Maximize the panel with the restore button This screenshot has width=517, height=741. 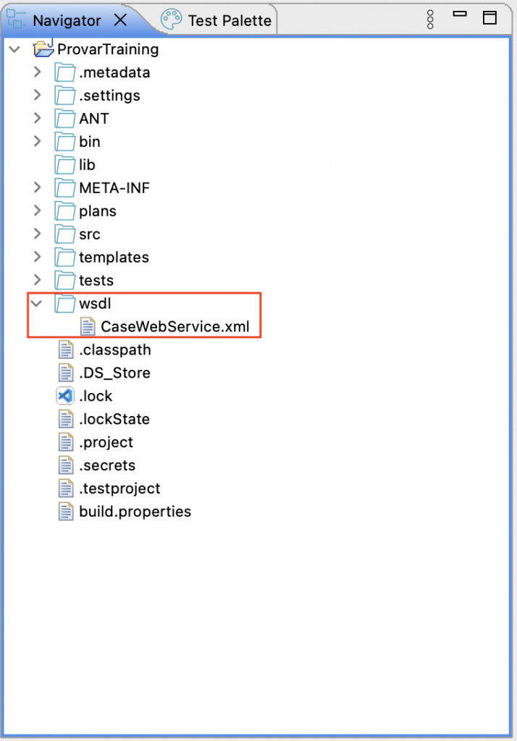point(492,19)
